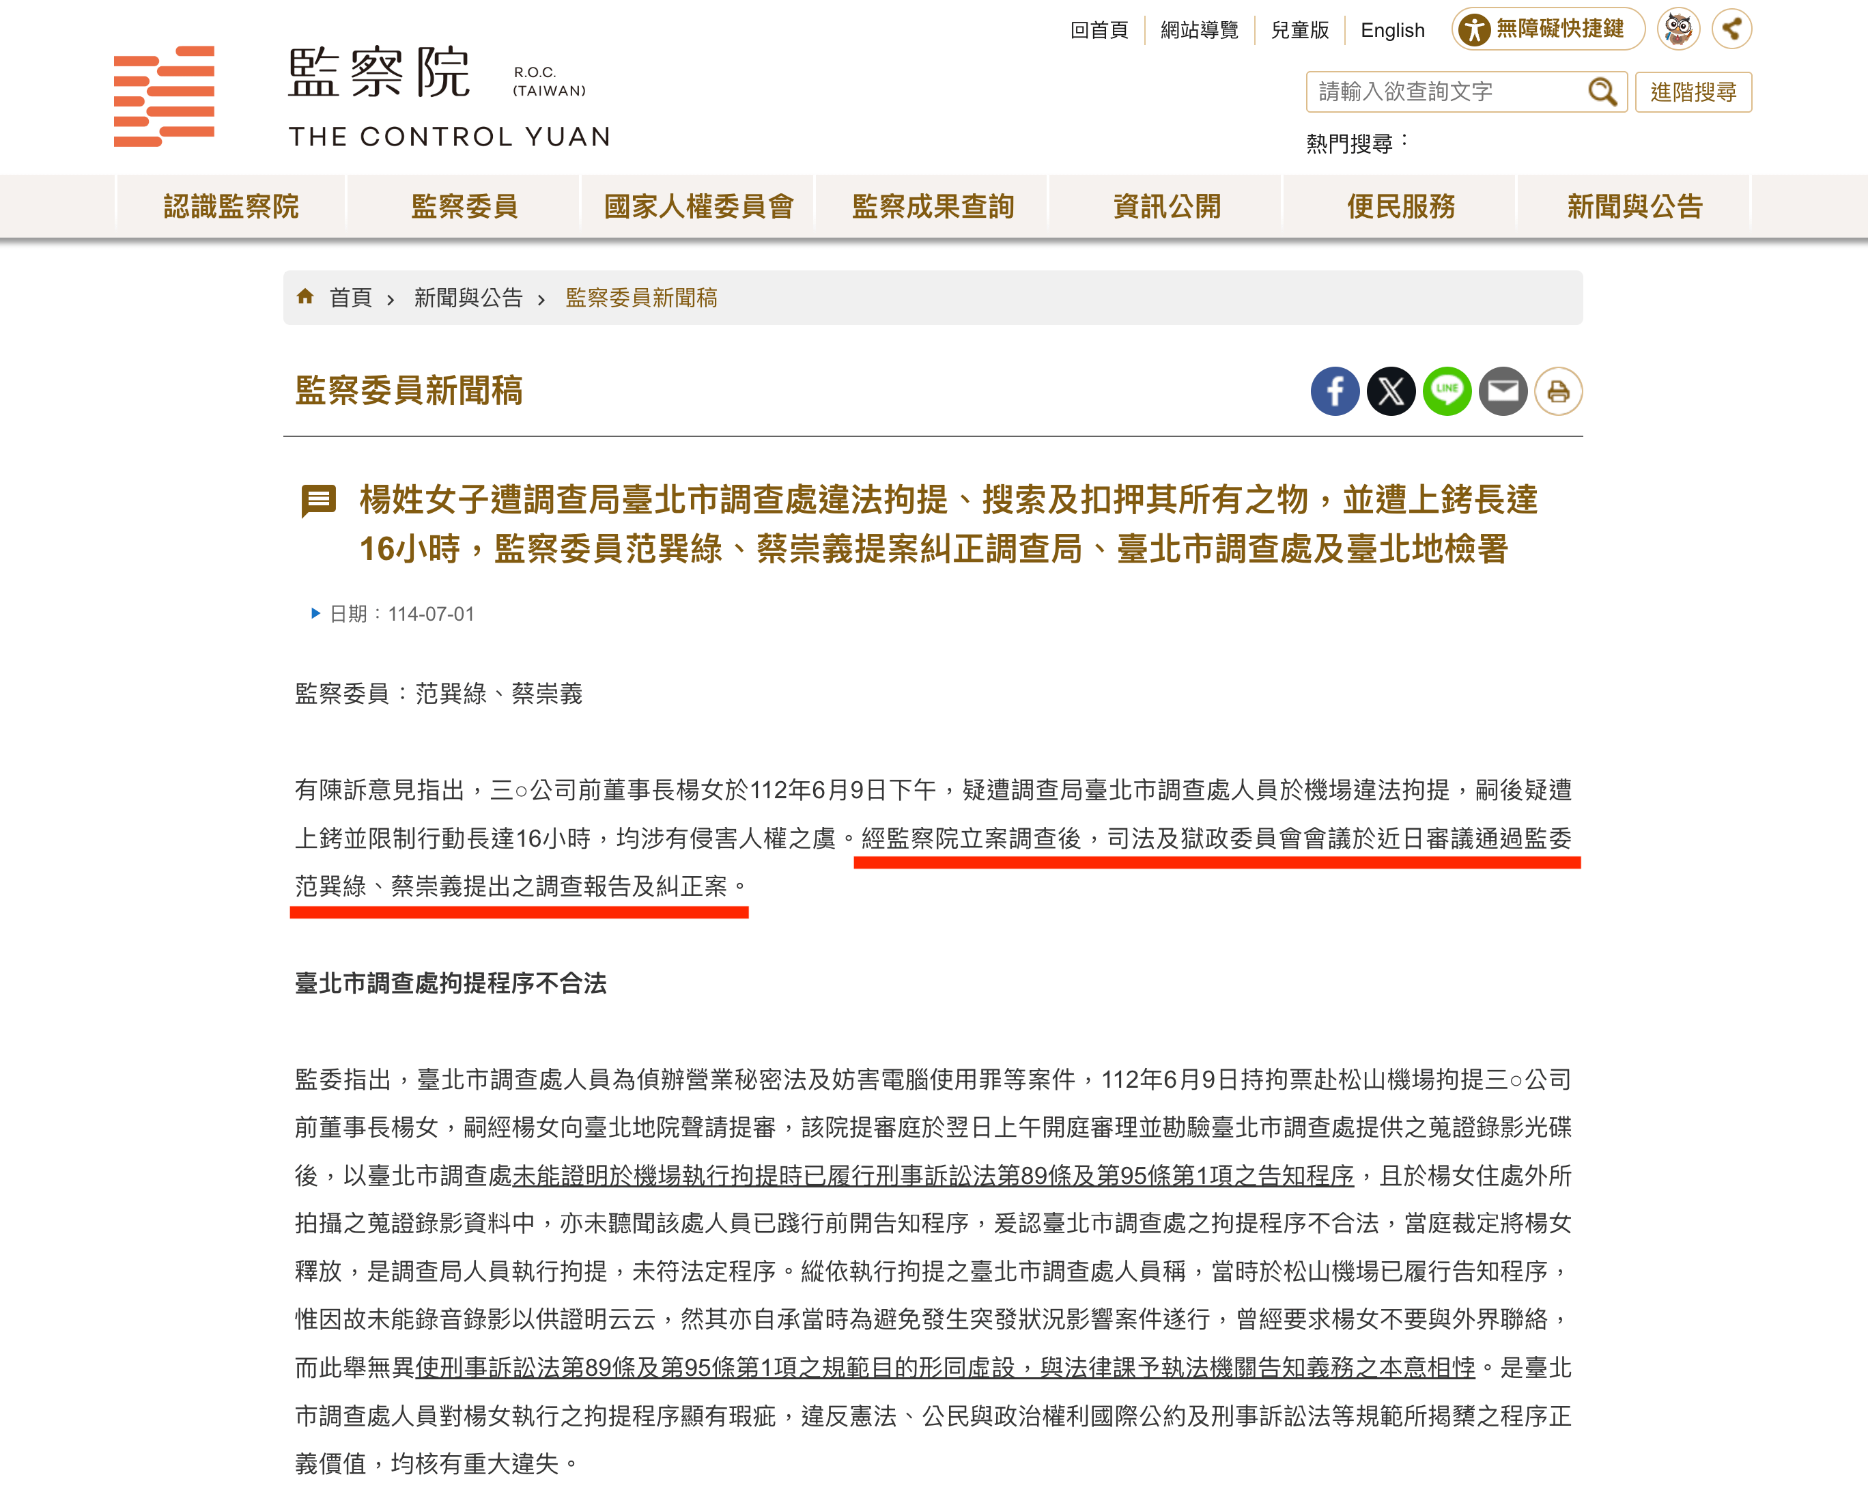
Task: Follow the 新聞與公告 breadcrumb link
Action: point(467,297)
